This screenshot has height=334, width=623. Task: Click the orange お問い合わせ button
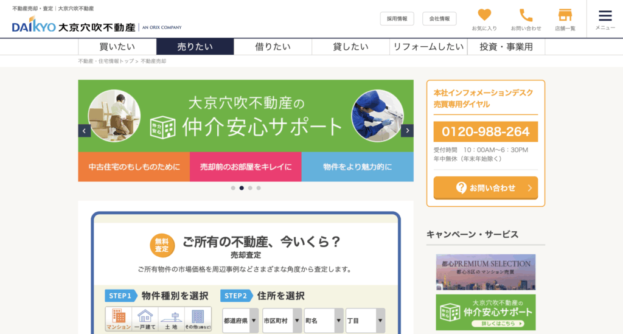click(486, 188)
